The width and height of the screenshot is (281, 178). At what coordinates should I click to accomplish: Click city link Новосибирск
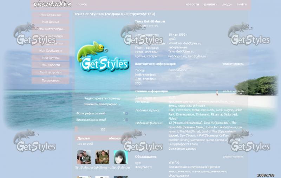177,70
